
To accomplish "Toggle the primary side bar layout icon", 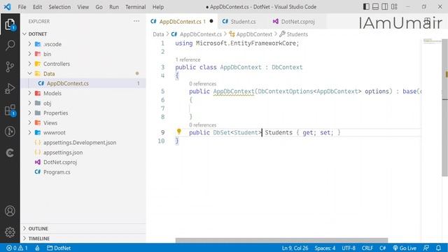I will click(366, 6).
